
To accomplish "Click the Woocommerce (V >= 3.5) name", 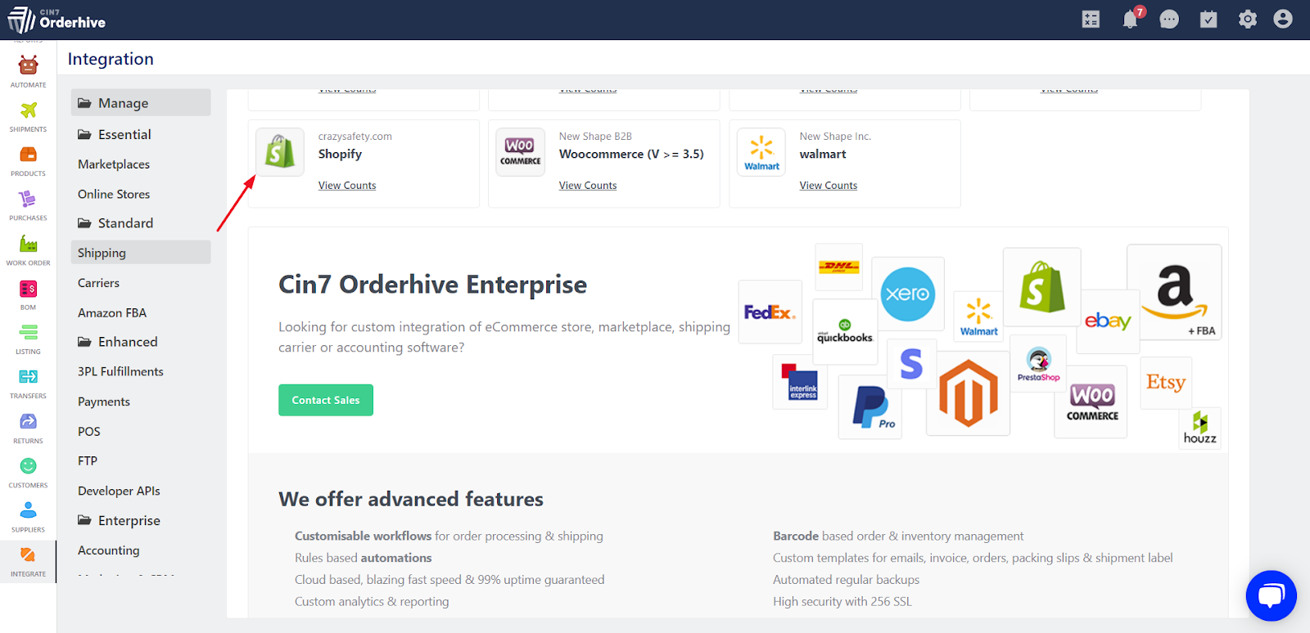I will pos(631,154).
